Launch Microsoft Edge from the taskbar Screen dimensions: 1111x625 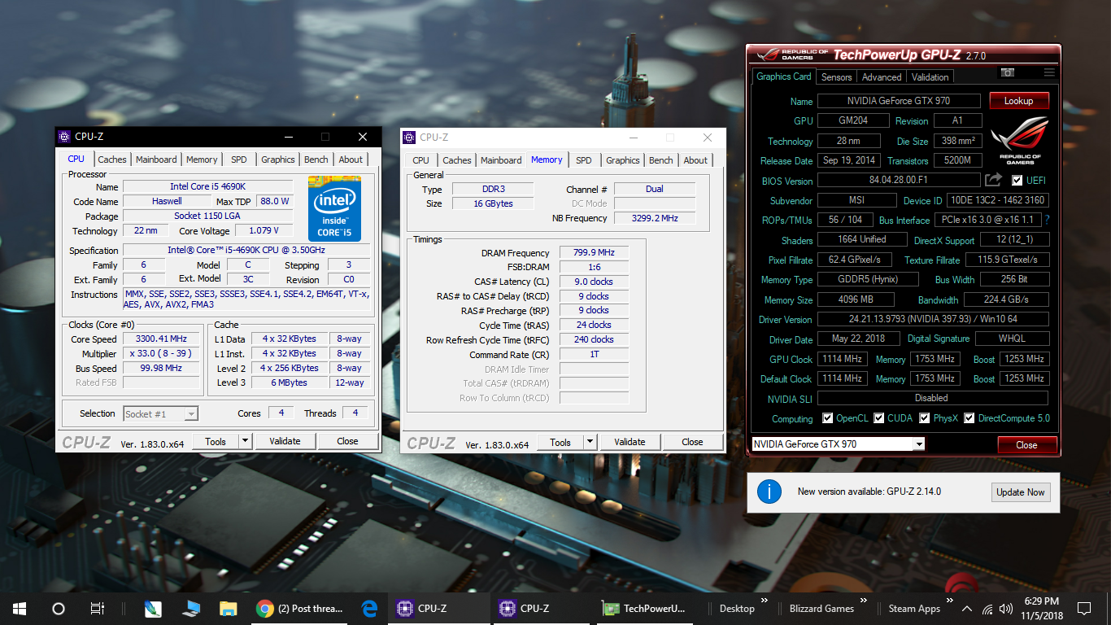coord(369,608)
